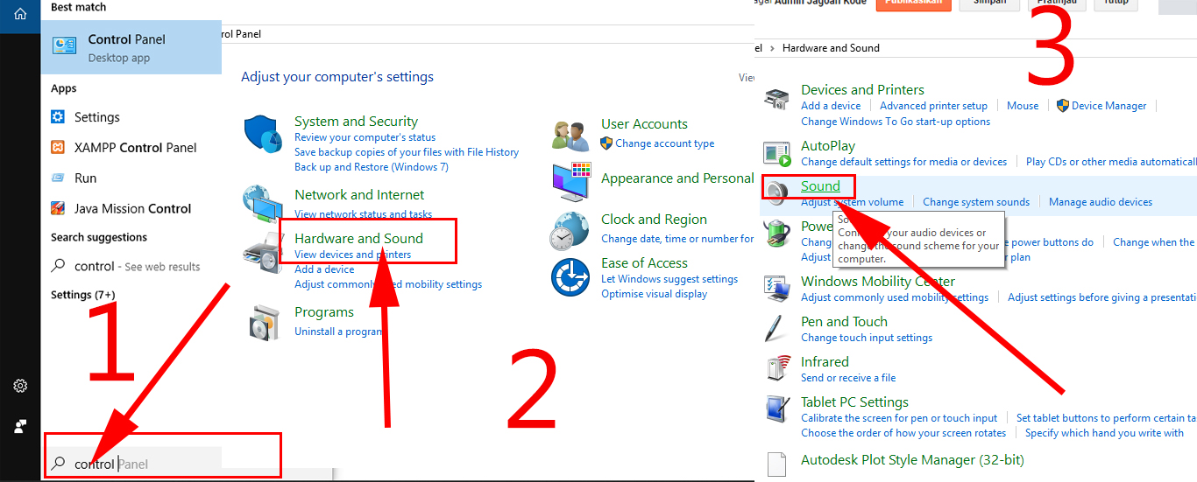The width and height of the screenshot is (1197, 482).
Task: Click the Ease of Access icon
Action: coord(570,278)
